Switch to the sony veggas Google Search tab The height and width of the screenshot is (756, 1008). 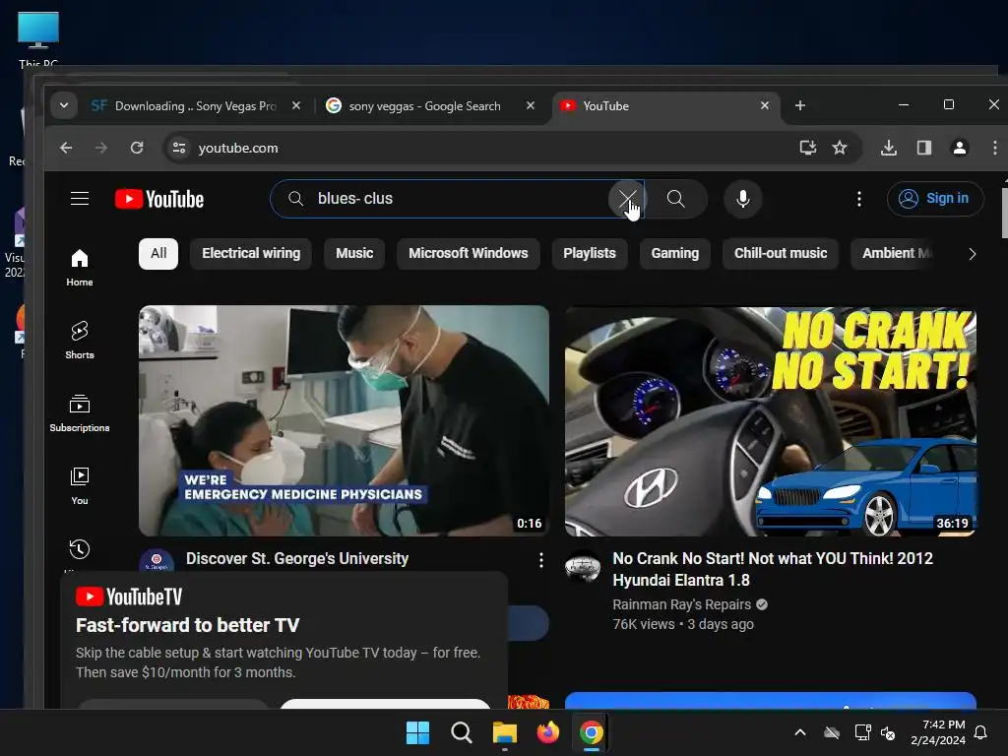point(424,106)
